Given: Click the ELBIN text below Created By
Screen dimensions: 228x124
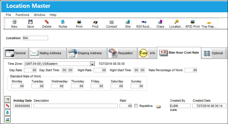Looking at the screenshot, I should click(x=174, y=110).
